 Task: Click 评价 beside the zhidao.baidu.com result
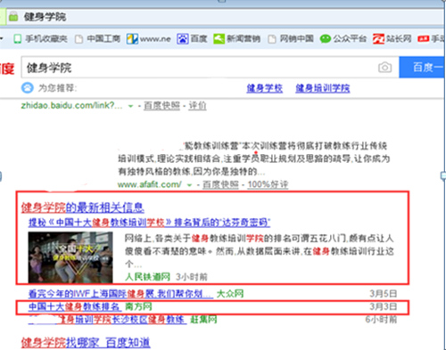click(197, 105)
